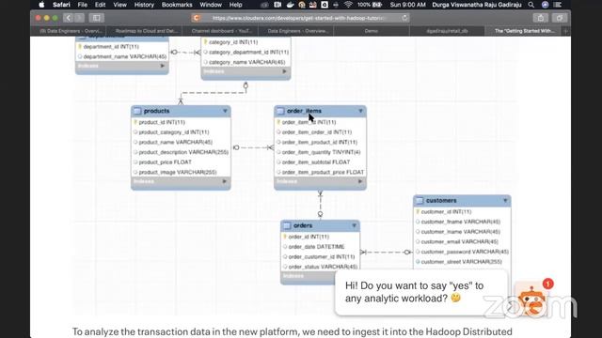Switch to the Demo tab
This screenshot has height=338, width=602.
[x=372, y=31]
